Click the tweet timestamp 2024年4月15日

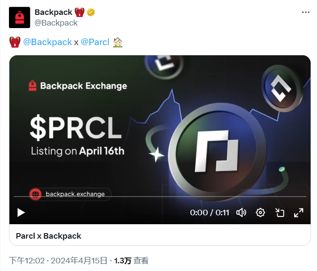click(x=79, y=260)
